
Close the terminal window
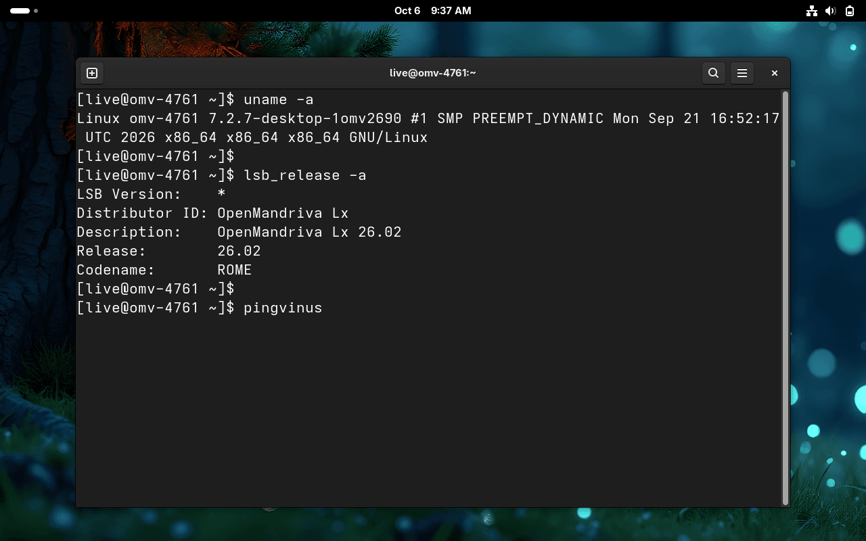point(775,73)
